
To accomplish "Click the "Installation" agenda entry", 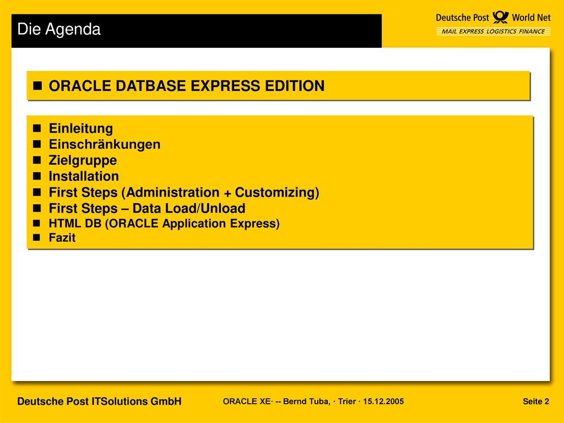I will click(84, 176).
